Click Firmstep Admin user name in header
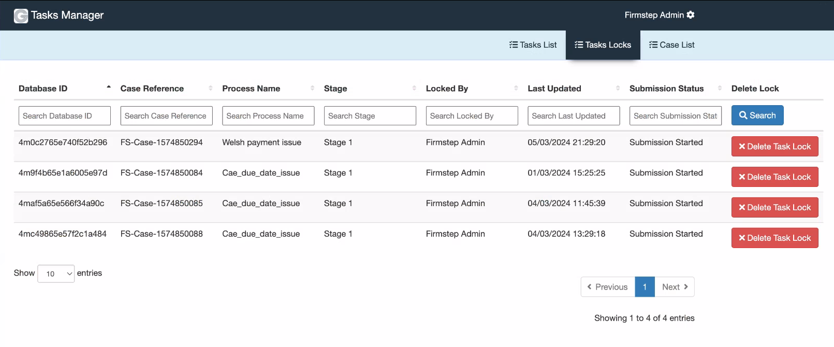The height and width of the screenshot is (347, 834). click(x=654, y=15)
